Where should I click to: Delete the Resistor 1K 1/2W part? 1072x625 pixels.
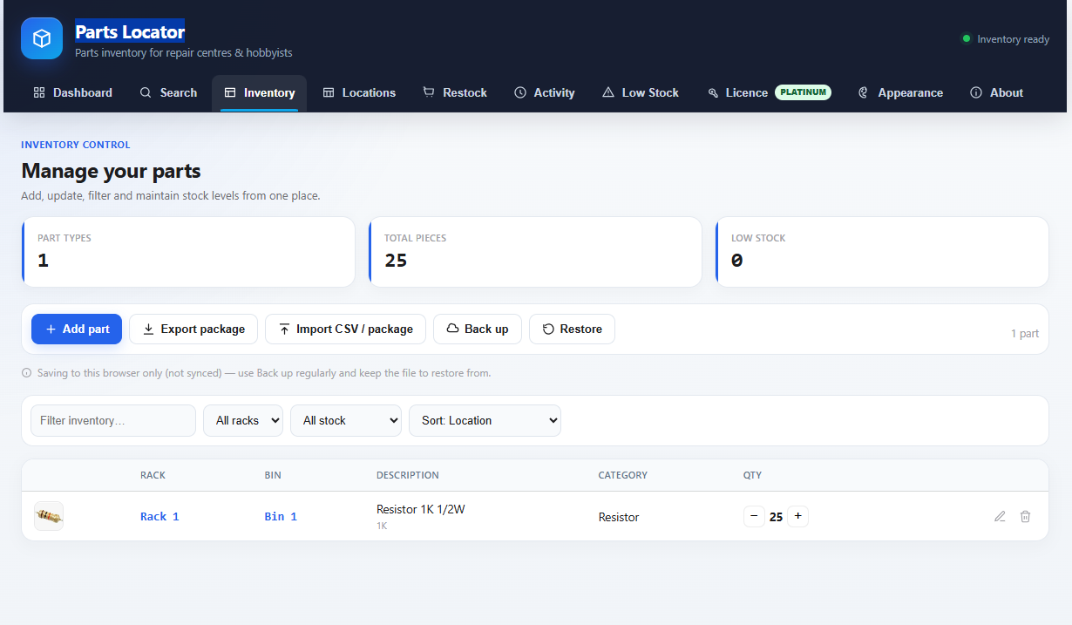(x=1026, y=516)
